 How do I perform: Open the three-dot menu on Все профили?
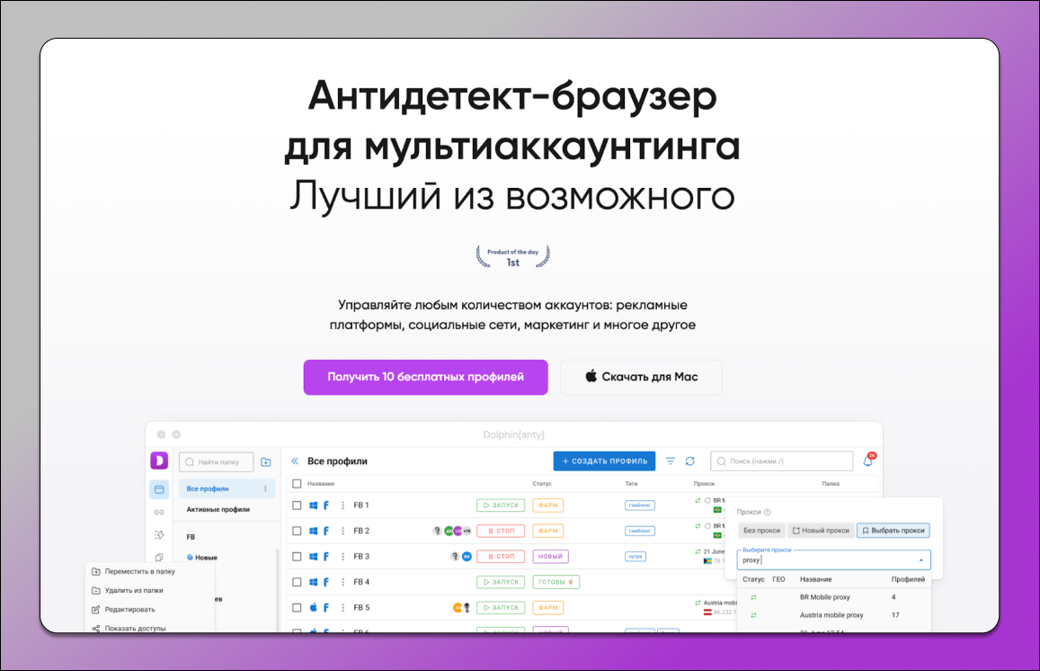click(x=264, y=488)
